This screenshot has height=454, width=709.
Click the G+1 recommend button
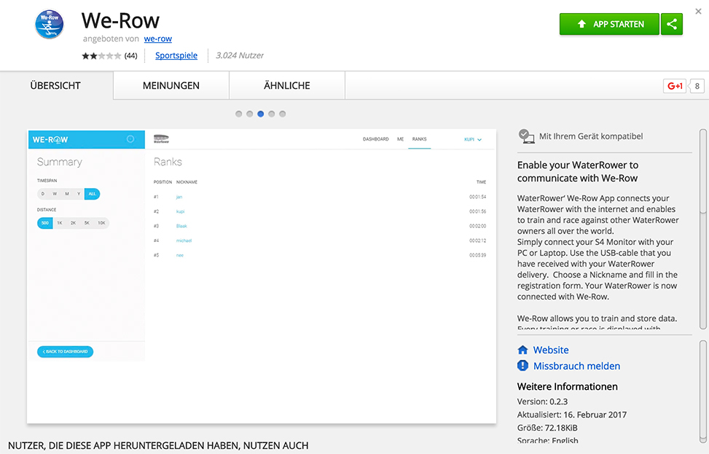click(x=675, y=86)
